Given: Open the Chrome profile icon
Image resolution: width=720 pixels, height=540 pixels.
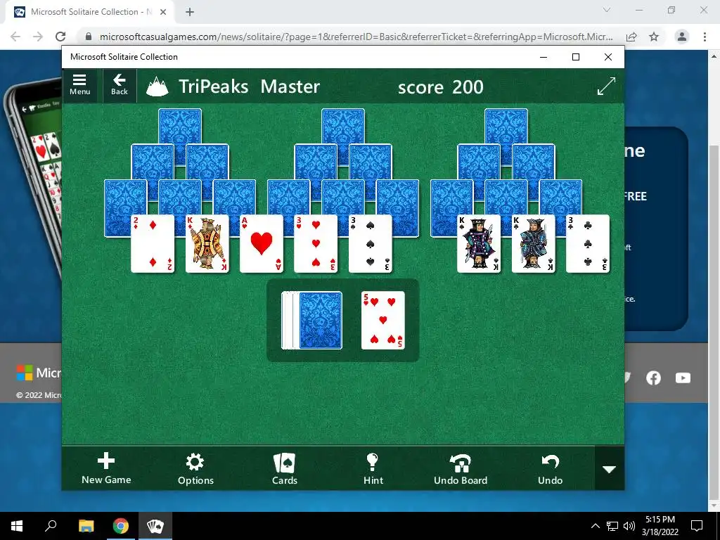Looking at the screenshot, I should 682,37.
